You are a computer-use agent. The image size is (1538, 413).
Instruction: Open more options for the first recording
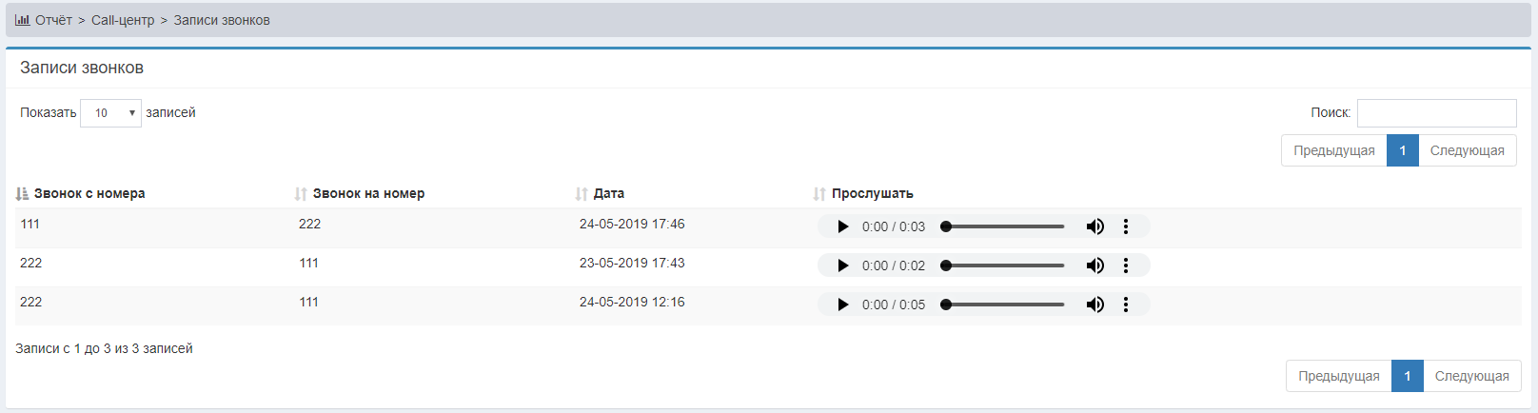pyautogui.click(x=1126, y=226)
